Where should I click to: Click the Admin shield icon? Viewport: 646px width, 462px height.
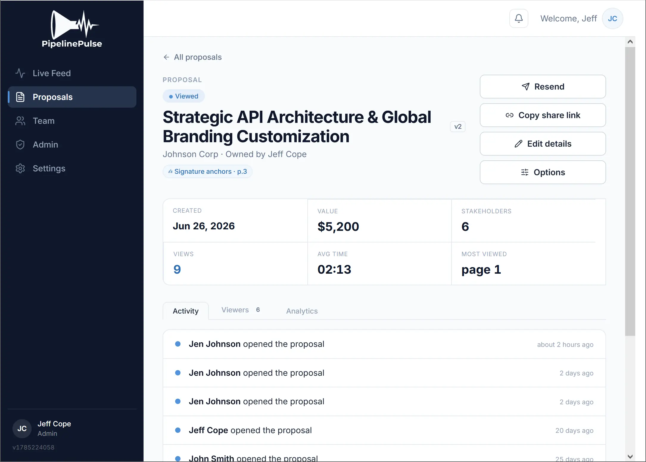[20, 145]
